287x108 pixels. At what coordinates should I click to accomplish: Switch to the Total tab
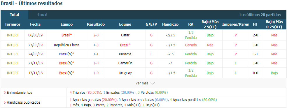pyautogui.click(x=15, y=15)
